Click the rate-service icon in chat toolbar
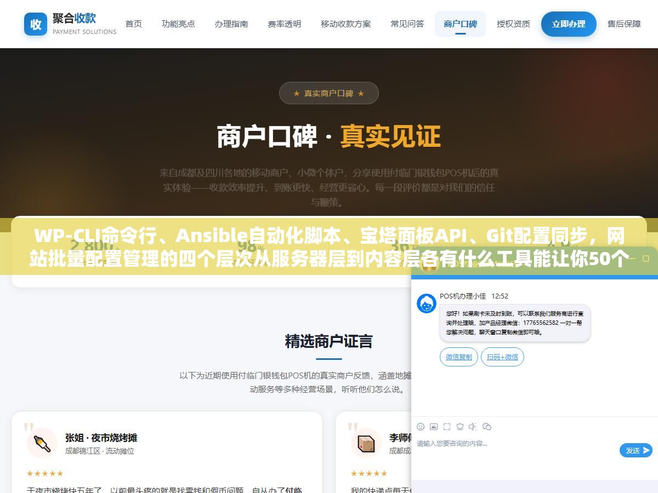Viewport: 658px width, 493px height. coord(460,427)
